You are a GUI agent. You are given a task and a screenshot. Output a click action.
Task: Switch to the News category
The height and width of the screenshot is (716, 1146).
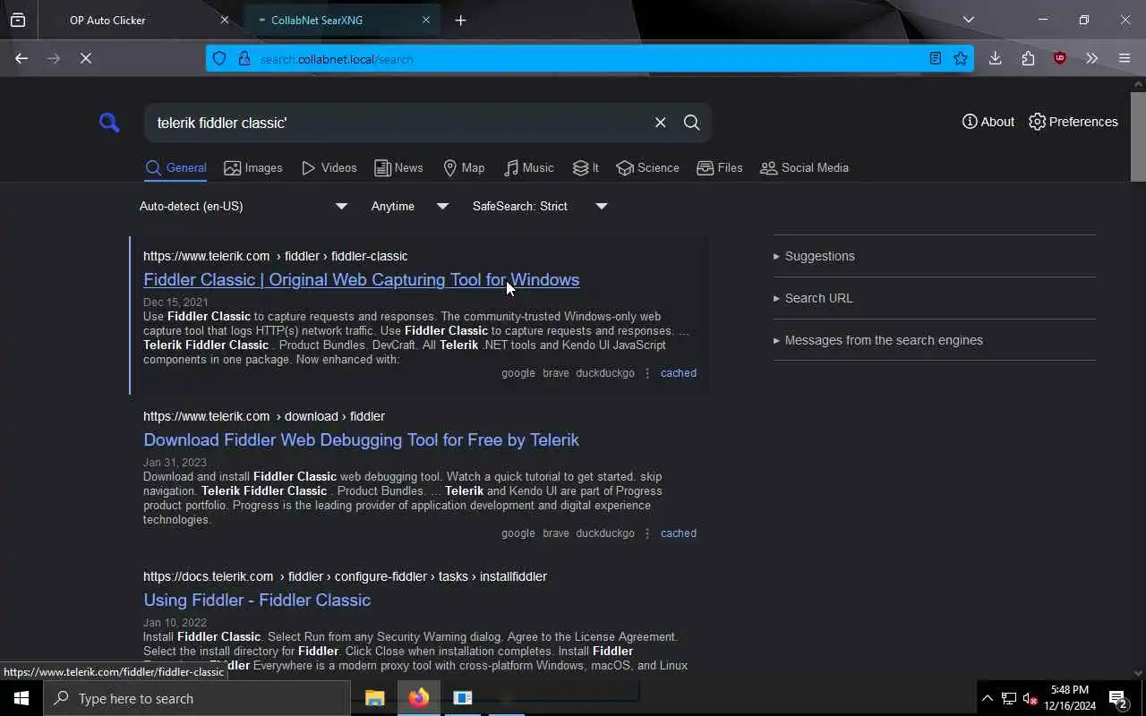click(x=398, y=167)
